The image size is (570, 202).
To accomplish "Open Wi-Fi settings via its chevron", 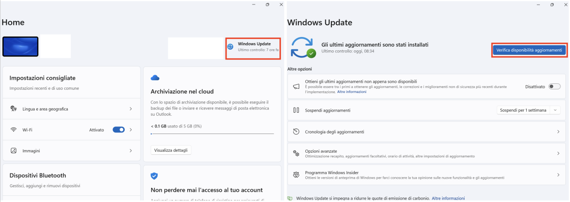I will pyautogui.click(x=131, y=129).
